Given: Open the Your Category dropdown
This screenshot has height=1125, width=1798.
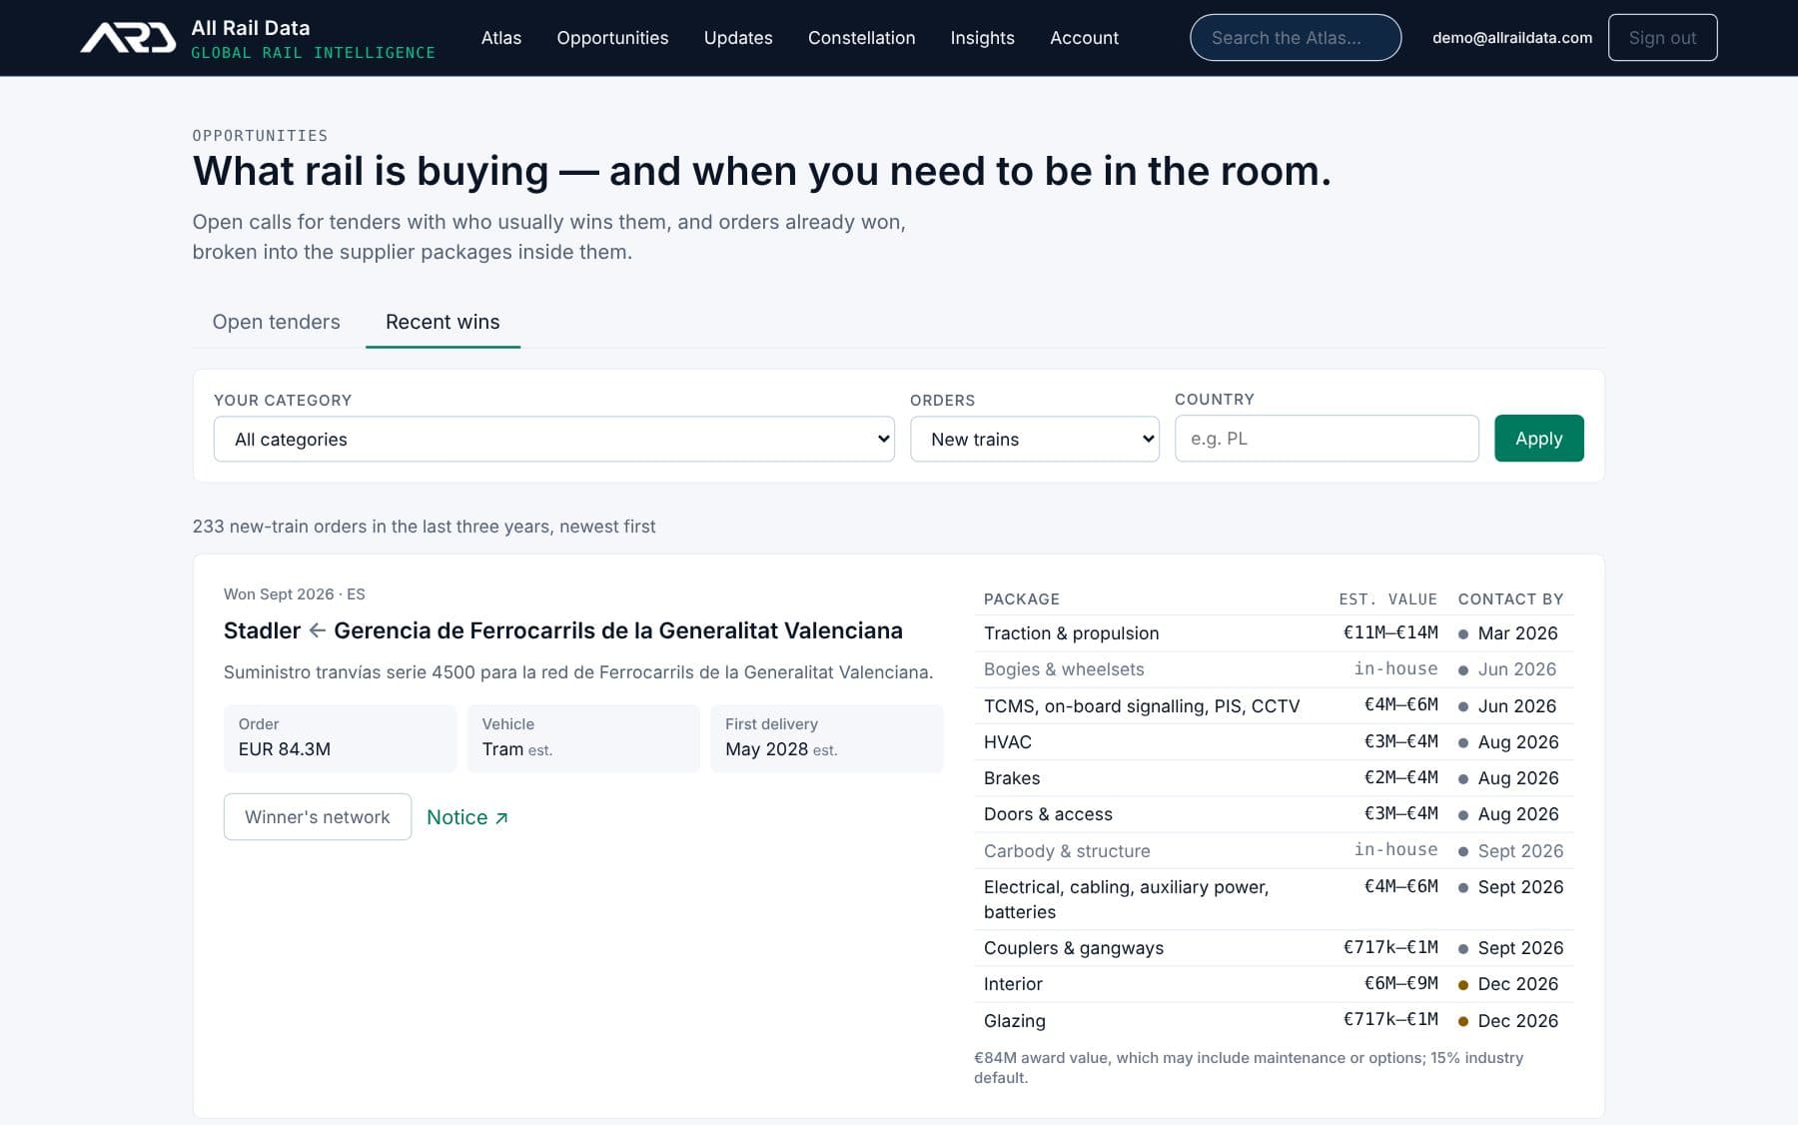Looking at the screenshot, I should coord(553,439).
